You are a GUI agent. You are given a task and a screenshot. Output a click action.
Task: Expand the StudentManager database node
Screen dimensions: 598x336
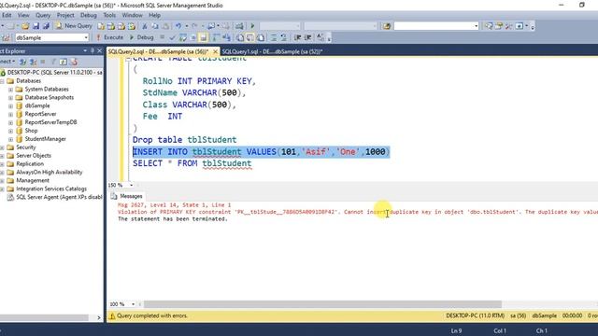tap(10, 139)
